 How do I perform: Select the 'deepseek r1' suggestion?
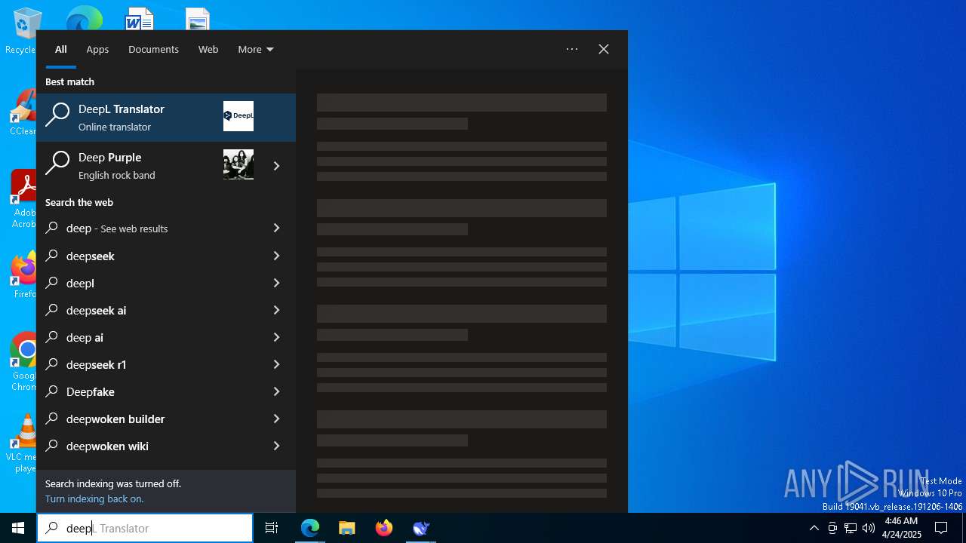tap(146, 364)
